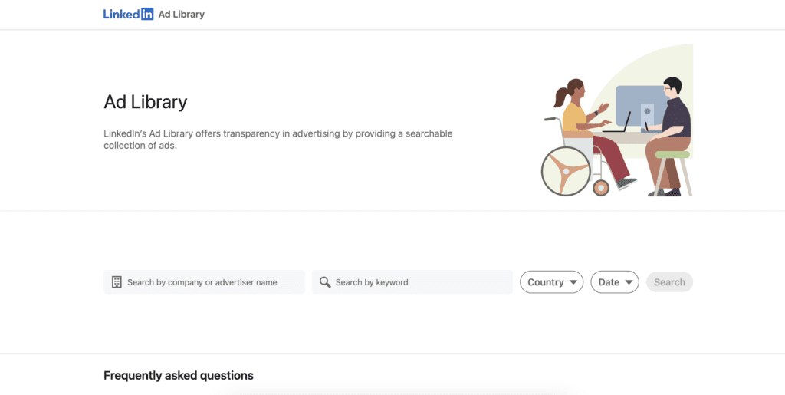Click the blue 'in' square of the logo

(147, 14)
